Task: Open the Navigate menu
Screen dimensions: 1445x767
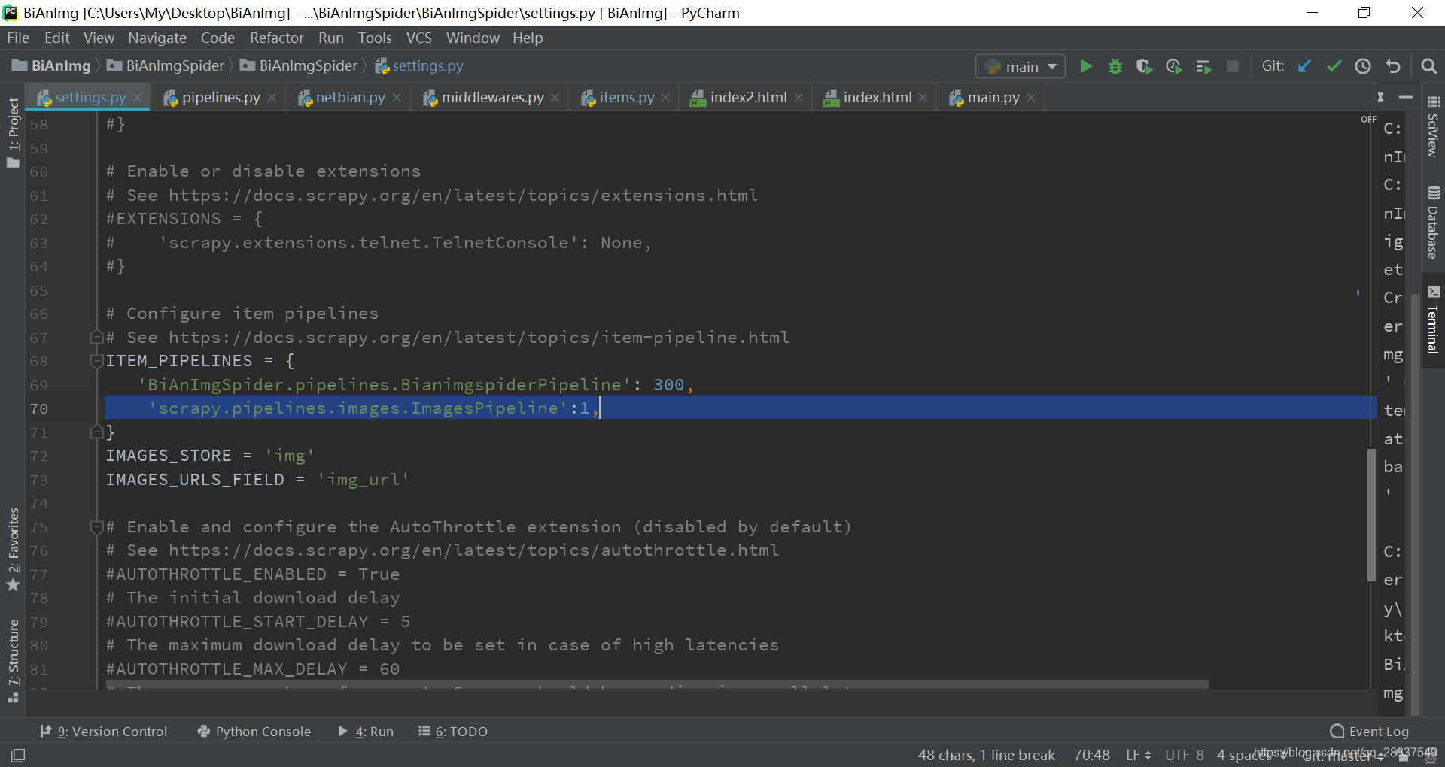Action: tap(157, 38)
